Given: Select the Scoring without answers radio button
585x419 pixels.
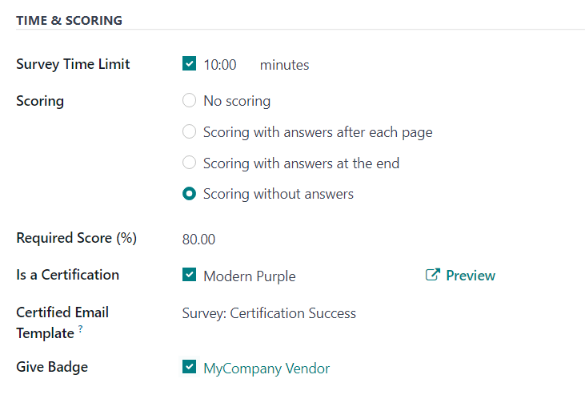Looking at the screenshot, I should pyautogui.click(x=190, y=194).
